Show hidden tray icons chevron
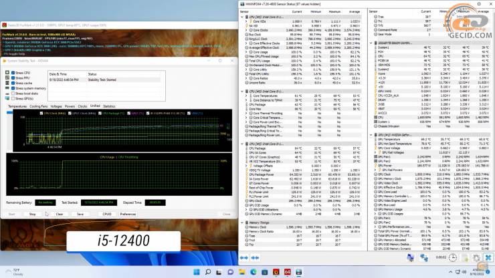The height and width of the screenshot is (278, 495). (x=450, y=272)
